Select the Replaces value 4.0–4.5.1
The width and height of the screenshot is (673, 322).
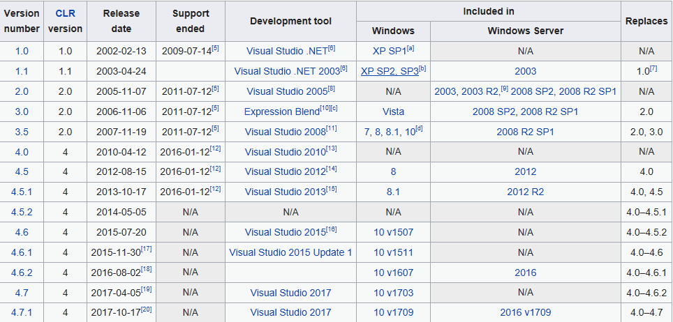pyautogui.click(x=646, y=212)
